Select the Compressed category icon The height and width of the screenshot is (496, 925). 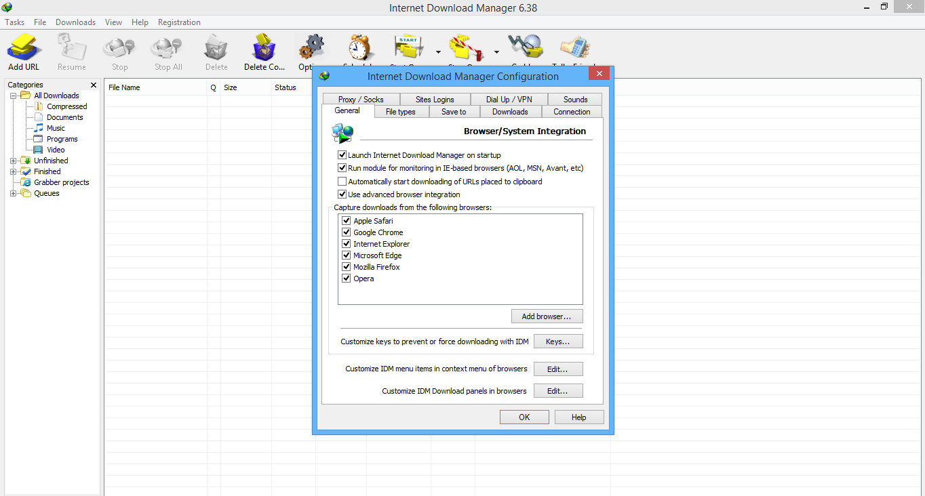(39, 106)
